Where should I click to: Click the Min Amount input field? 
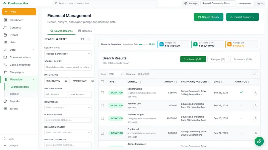pyautogui.click(x=56, y=94)
